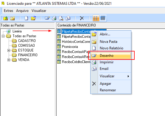Click the Visualizar submenu arrow
165x116 pixels.
128,76
